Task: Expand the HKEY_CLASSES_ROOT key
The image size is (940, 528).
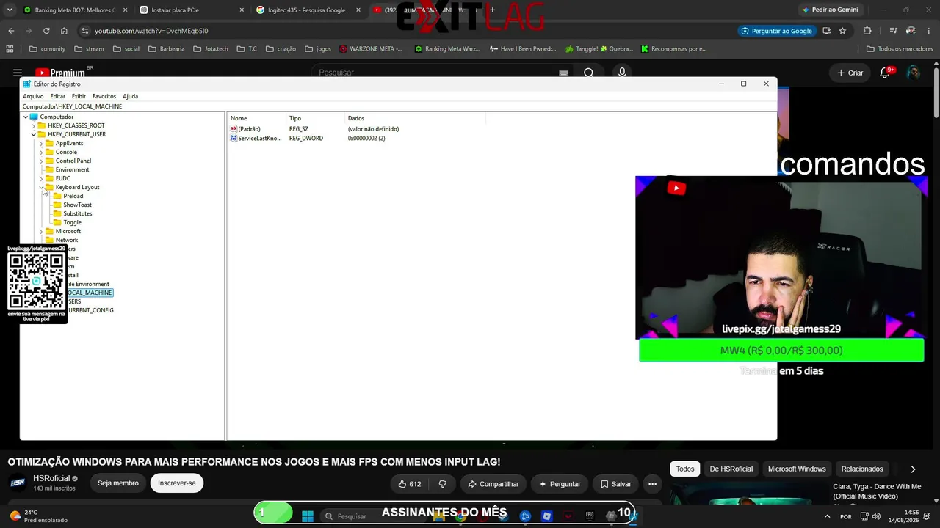Action: click(x=34, y=125)
